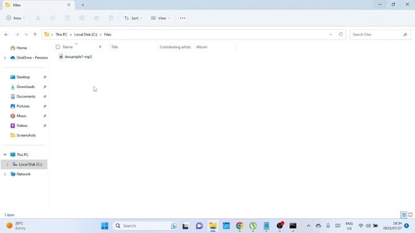The height and width of the screenshot is (233, 415).
Task: Add a new File Explorer tab
Action: pos(82,5)
